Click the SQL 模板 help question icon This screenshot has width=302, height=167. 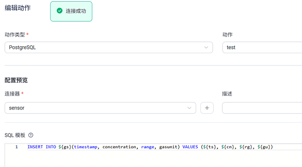[31, 135]
